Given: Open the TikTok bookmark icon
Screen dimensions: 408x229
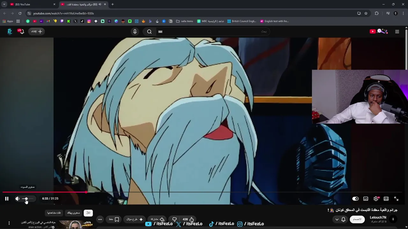Looking at the screenshot, I should [x=82, y=21].
